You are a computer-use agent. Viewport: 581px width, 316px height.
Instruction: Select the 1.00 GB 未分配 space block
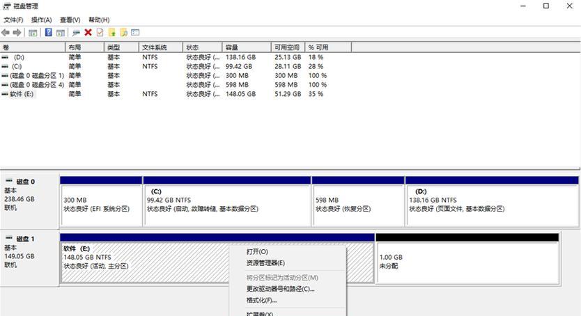pos(467,259)
